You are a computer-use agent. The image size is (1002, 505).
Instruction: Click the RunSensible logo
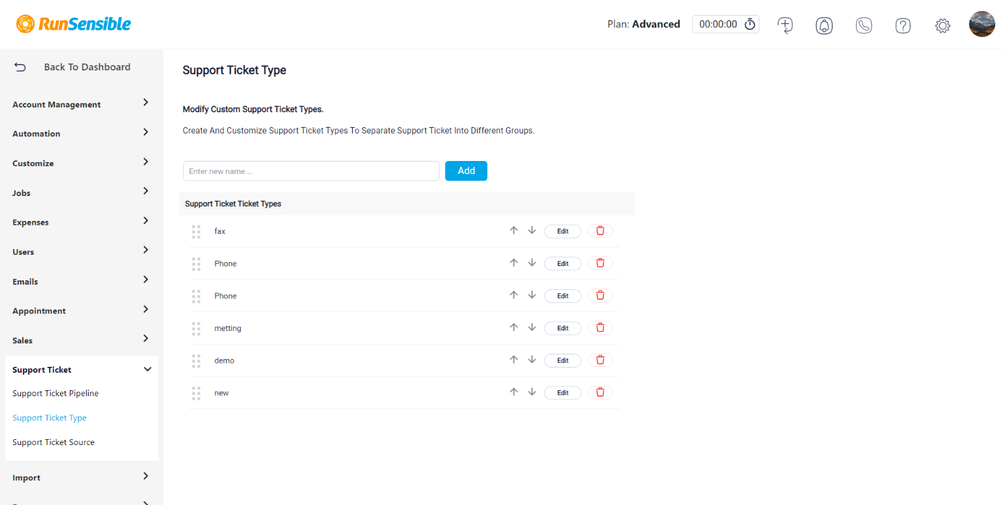[x=74, y=25]
